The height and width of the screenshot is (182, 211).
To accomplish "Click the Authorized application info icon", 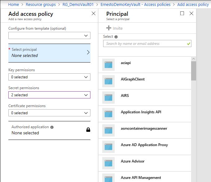I will [52, 127].
